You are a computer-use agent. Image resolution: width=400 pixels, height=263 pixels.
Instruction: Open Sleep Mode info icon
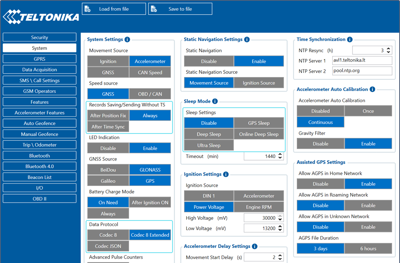tap(215, 101)
